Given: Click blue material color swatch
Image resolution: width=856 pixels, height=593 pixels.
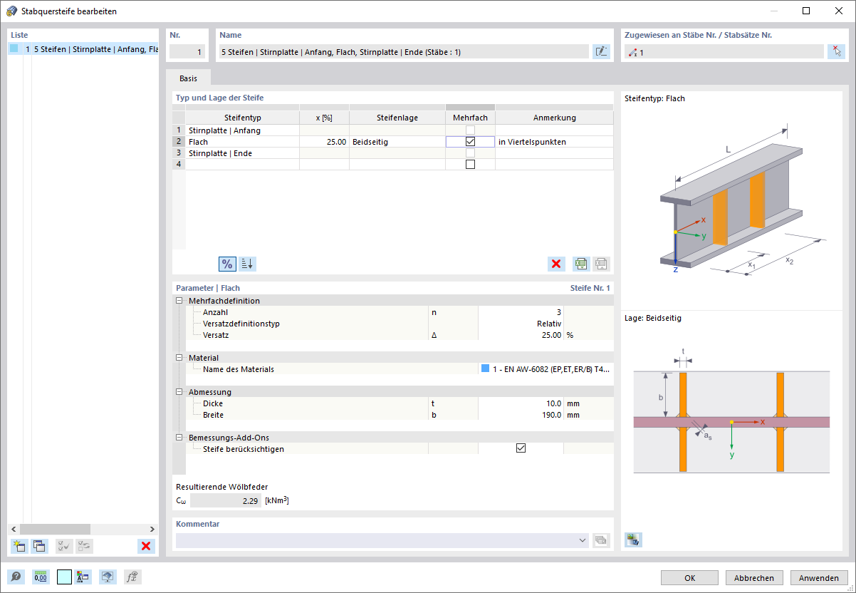Looking at the screenshot, I should click(x=485, y=369).
